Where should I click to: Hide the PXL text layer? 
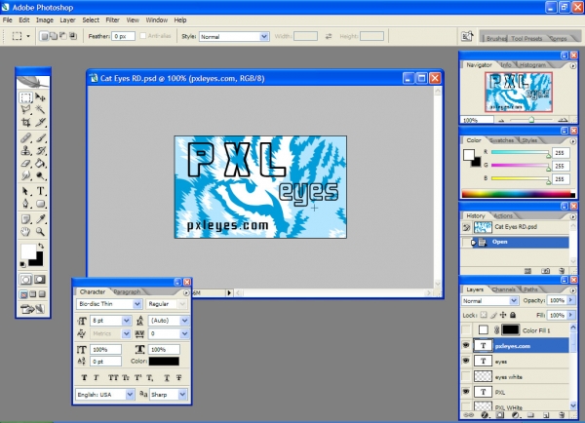click(466, 392)
